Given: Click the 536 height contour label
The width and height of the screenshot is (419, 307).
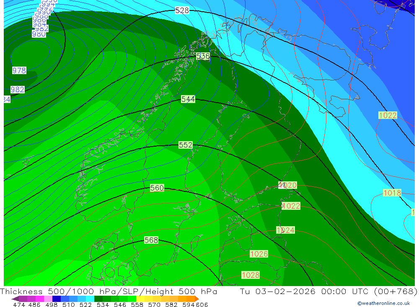Looking at the screenshot, I should pyautogui.click(x=203, y=56).
